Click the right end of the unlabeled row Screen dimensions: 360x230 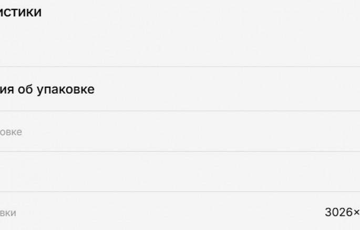340,172
